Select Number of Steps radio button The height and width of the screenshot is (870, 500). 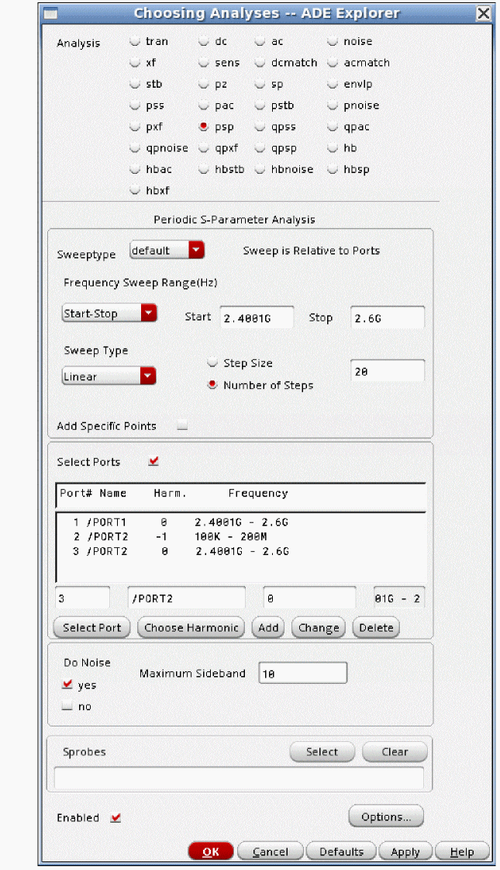coord(212,384)
